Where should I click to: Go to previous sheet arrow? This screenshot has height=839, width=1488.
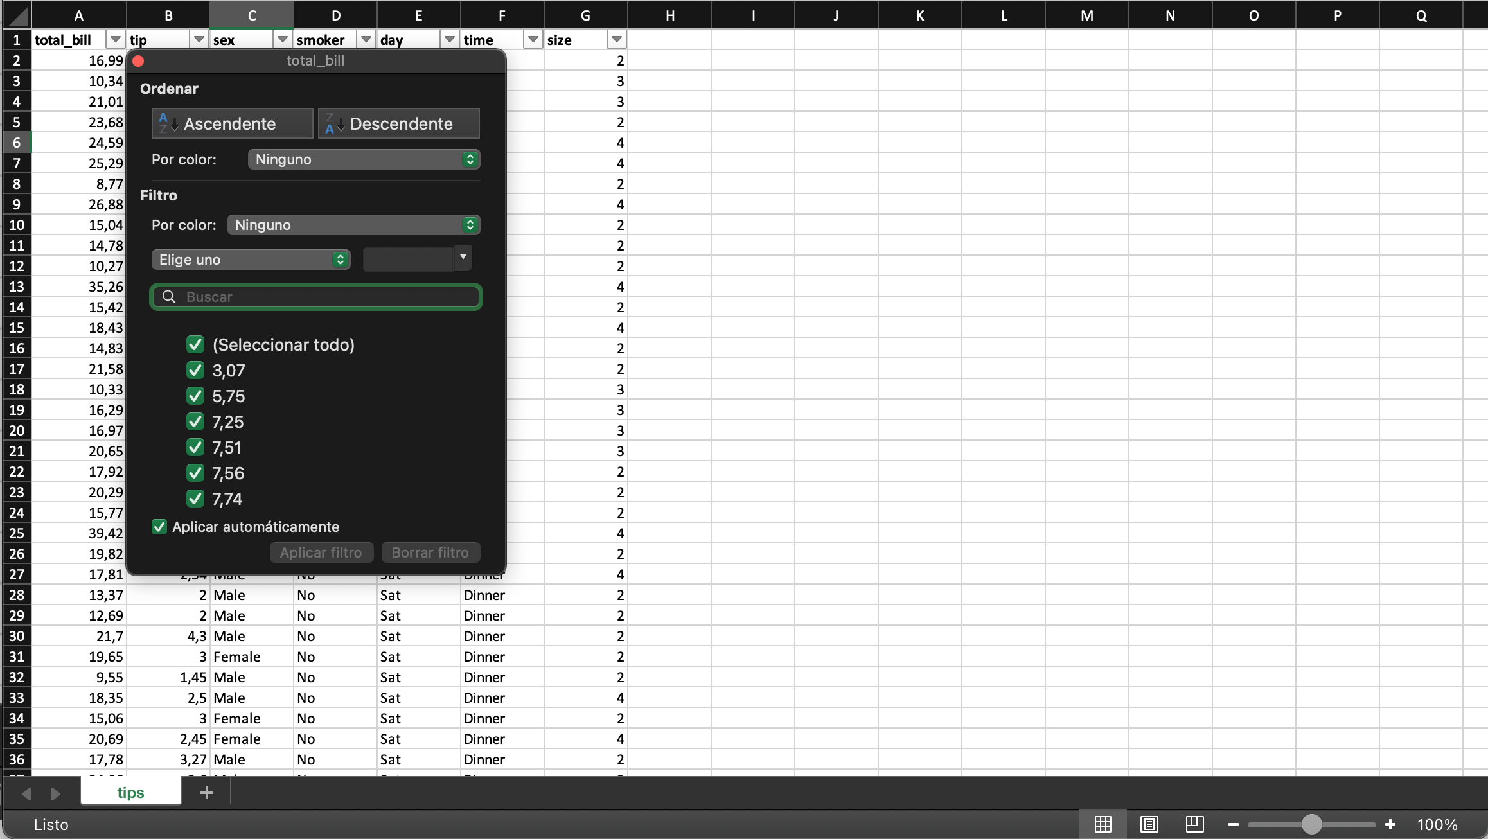pyautogui.click(x=26, y=794)
